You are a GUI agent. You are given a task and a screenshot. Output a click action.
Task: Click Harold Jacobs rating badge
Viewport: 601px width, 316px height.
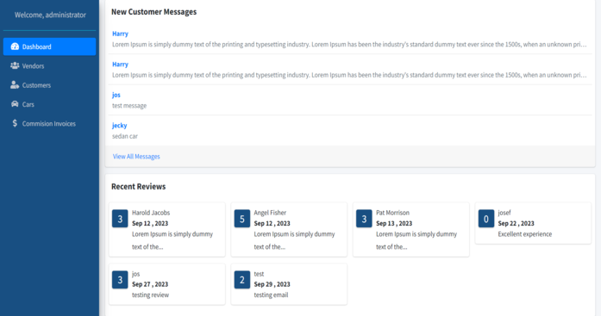pyautogui.click(x=120, y=219)
